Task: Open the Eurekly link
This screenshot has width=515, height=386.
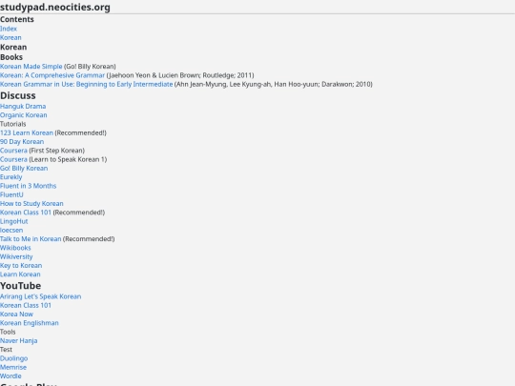Action: tap(10, 177)
